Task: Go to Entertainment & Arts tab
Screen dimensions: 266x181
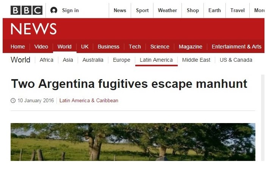Action: [236, 47]
